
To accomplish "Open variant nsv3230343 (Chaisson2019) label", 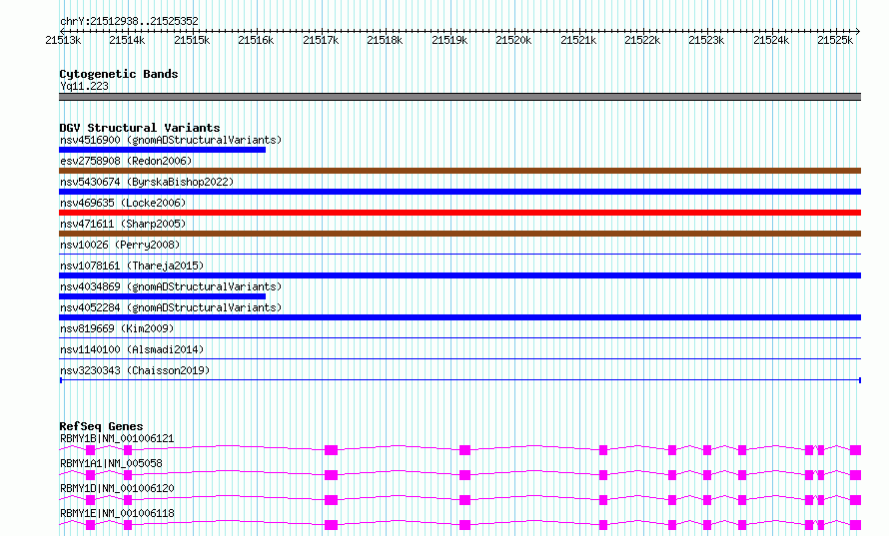I will click(x=135, y=370).
